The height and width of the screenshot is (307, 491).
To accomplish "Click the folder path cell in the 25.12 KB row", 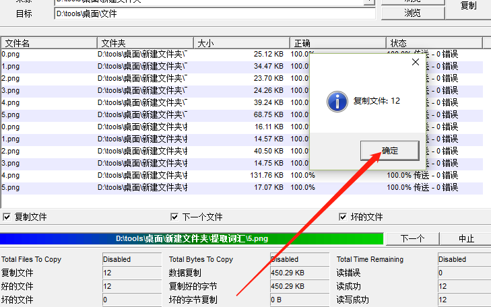I will (143, 54).
